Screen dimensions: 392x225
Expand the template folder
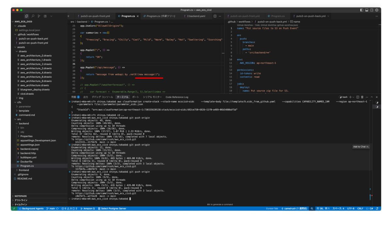pos(39,111)
